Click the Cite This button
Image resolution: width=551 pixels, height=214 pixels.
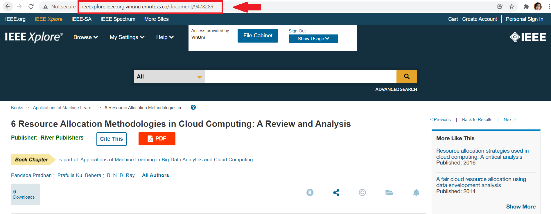[111, 139]
